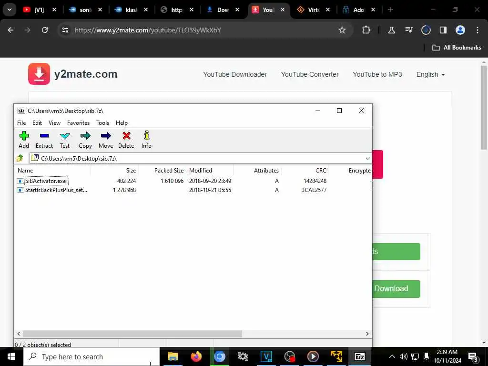Expand the tab search chevron

pos(10,10)
